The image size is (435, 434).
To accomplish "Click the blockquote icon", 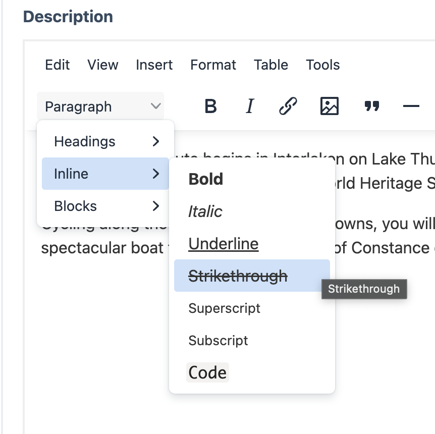I will click(x=372, y=106).
